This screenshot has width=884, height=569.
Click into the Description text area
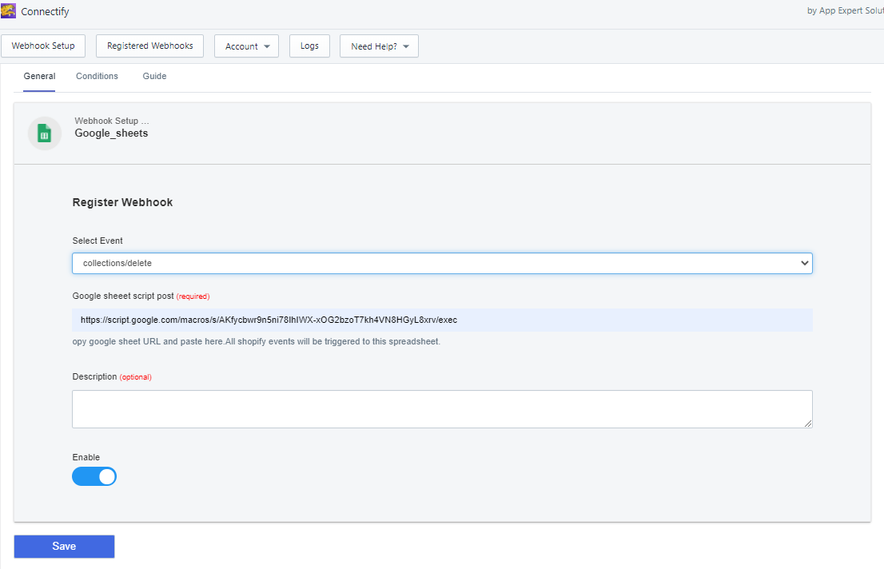coord(442,409)
